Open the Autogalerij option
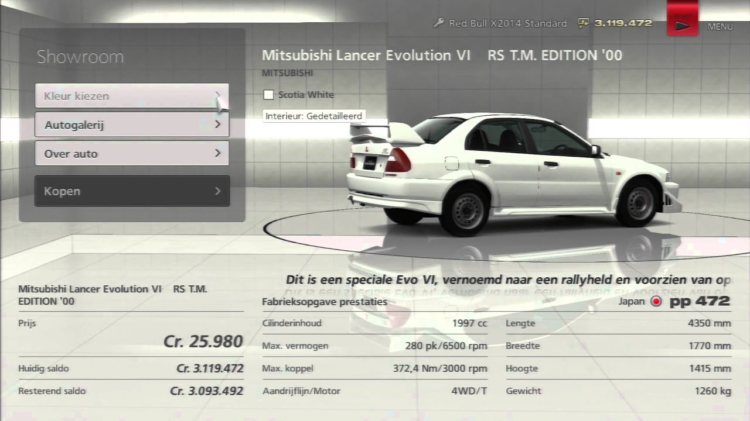 pos(117,125)
